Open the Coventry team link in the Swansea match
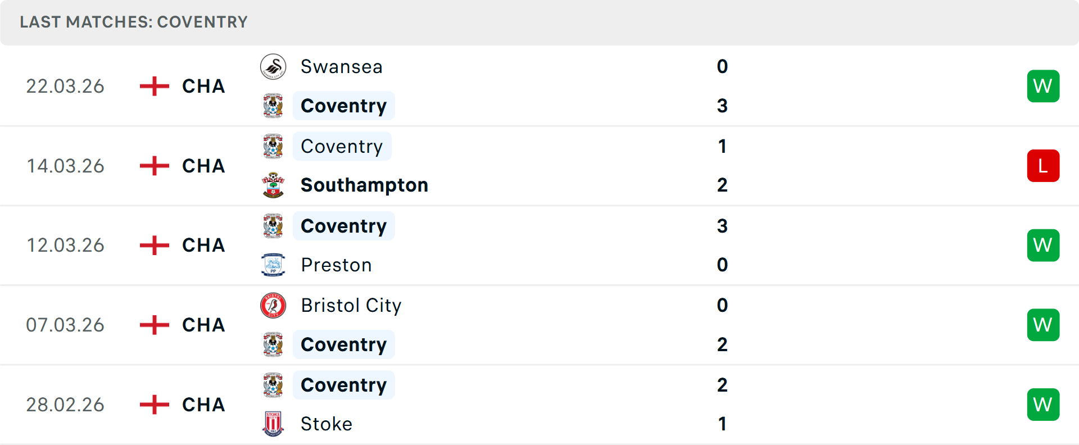Screen dimensions: 1079x445 click(x=343, y=105)
